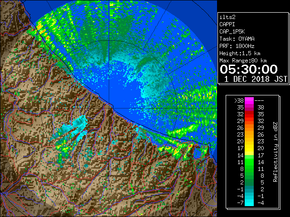This screenshot has height=217, width=290.
Task: Click the 'Task: OYAMA' text
Action: tap(237, 39)
